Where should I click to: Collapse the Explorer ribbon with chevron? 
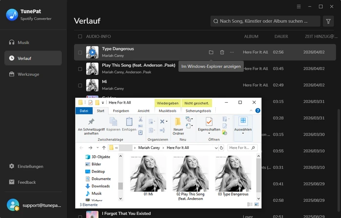point(251,111)
